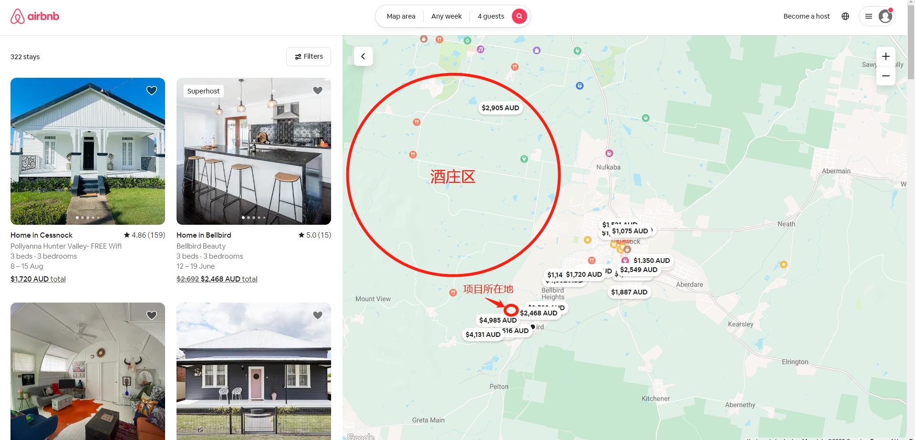Click the user profile avatar
The height and width of the screenshot is (440, 915).
click(885, 16)
